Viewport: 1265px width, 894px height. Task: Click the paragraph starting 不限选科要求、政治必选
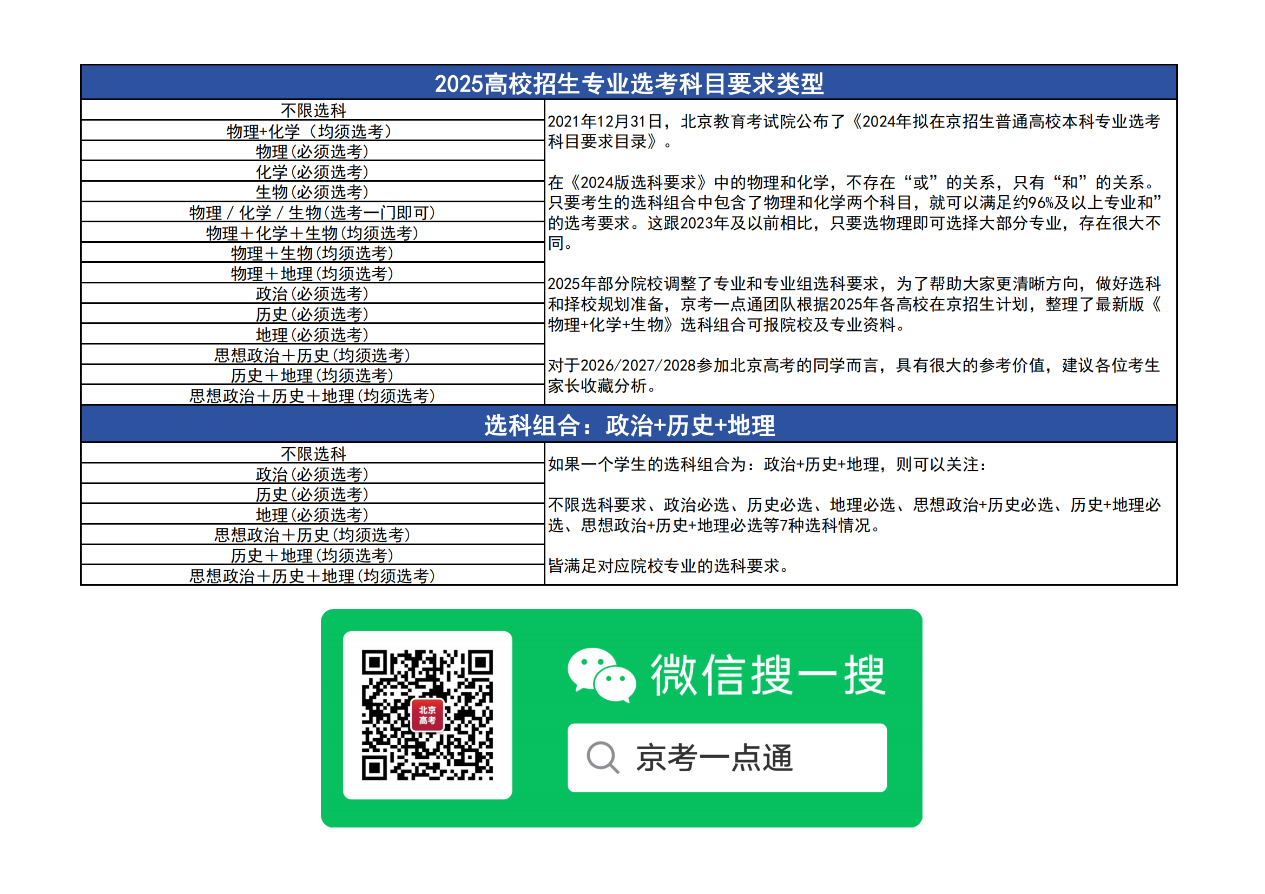tap(854, 514)
